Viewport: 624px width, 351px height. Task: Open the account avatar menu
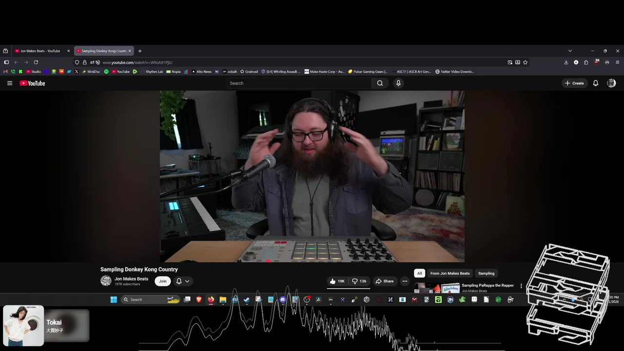pyautogui.click(x=611, y=83)
